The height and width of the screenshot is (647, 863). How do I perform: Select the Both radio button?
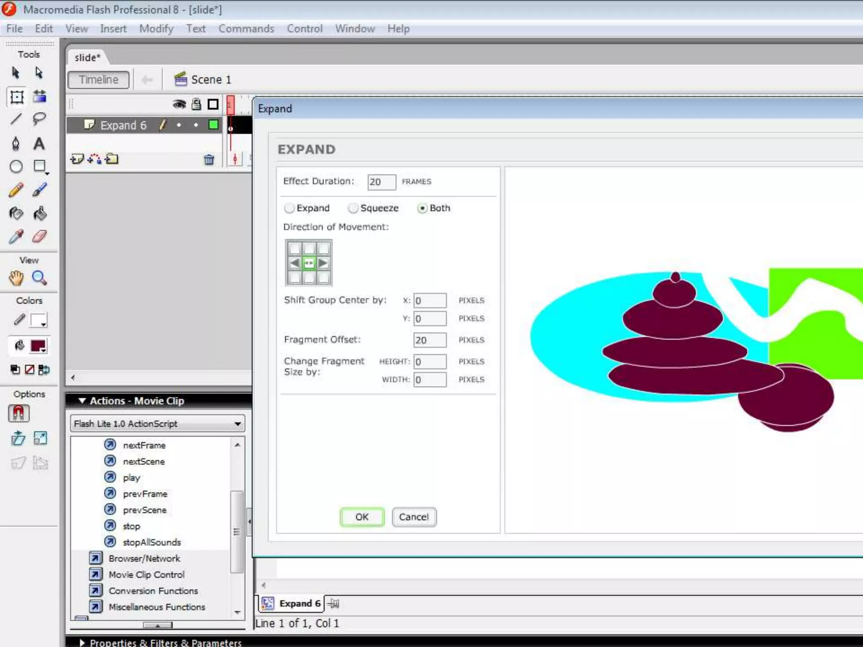(422, 208)
